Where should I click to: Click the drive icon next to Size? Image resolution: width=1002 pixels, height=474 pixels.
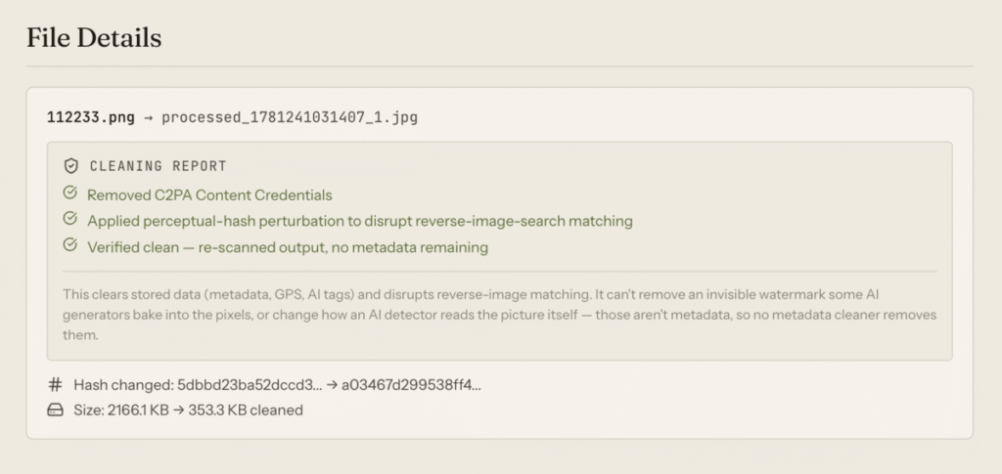coord(56,410)
